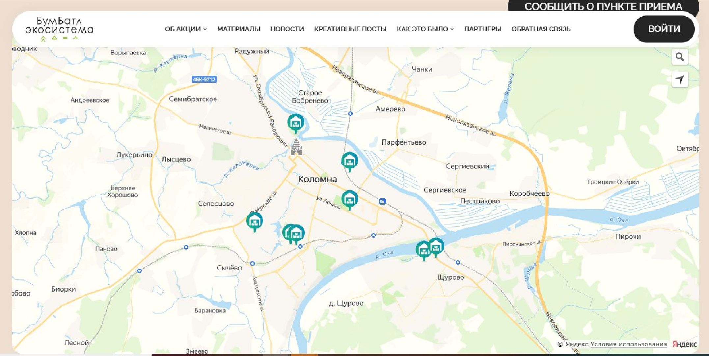Select collection point marker below Солосцово
The width and height of the screenshot is (709, 356).
pyautogui.click(x=255, y=221)
